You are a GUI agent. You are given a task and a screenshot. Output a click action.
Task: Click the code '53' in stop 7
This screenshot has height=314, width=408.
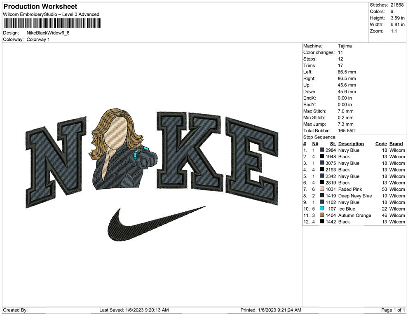[x=385, y=189]
